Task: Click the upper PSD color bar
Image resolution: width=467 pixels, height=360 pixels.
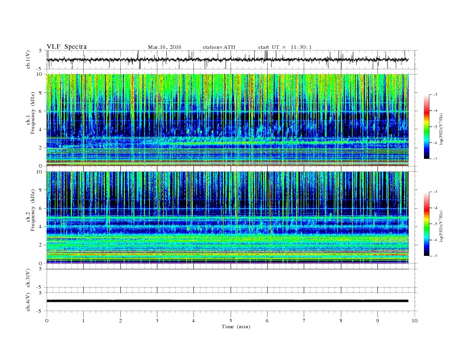Action: point(427,127)
